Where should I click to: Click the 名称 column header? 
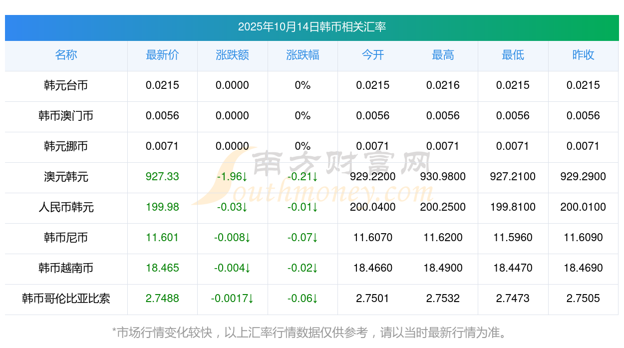pyautogui.click(x=66, y=55)
